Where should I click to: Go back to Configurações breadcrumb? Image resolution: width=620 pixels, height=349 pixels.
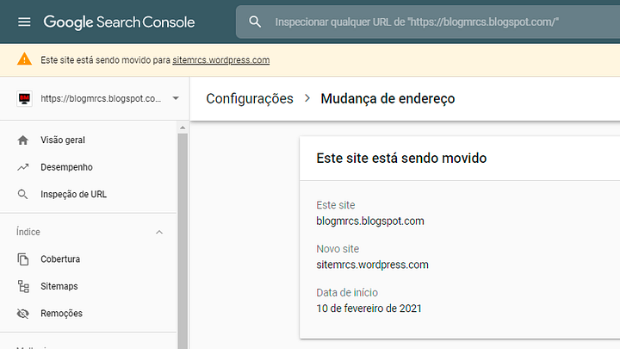click(250, 98)
